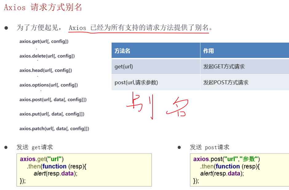Select the axios.post(url[, data[, config]]) line
Screen dimensions: 289x190
(53, 100)
